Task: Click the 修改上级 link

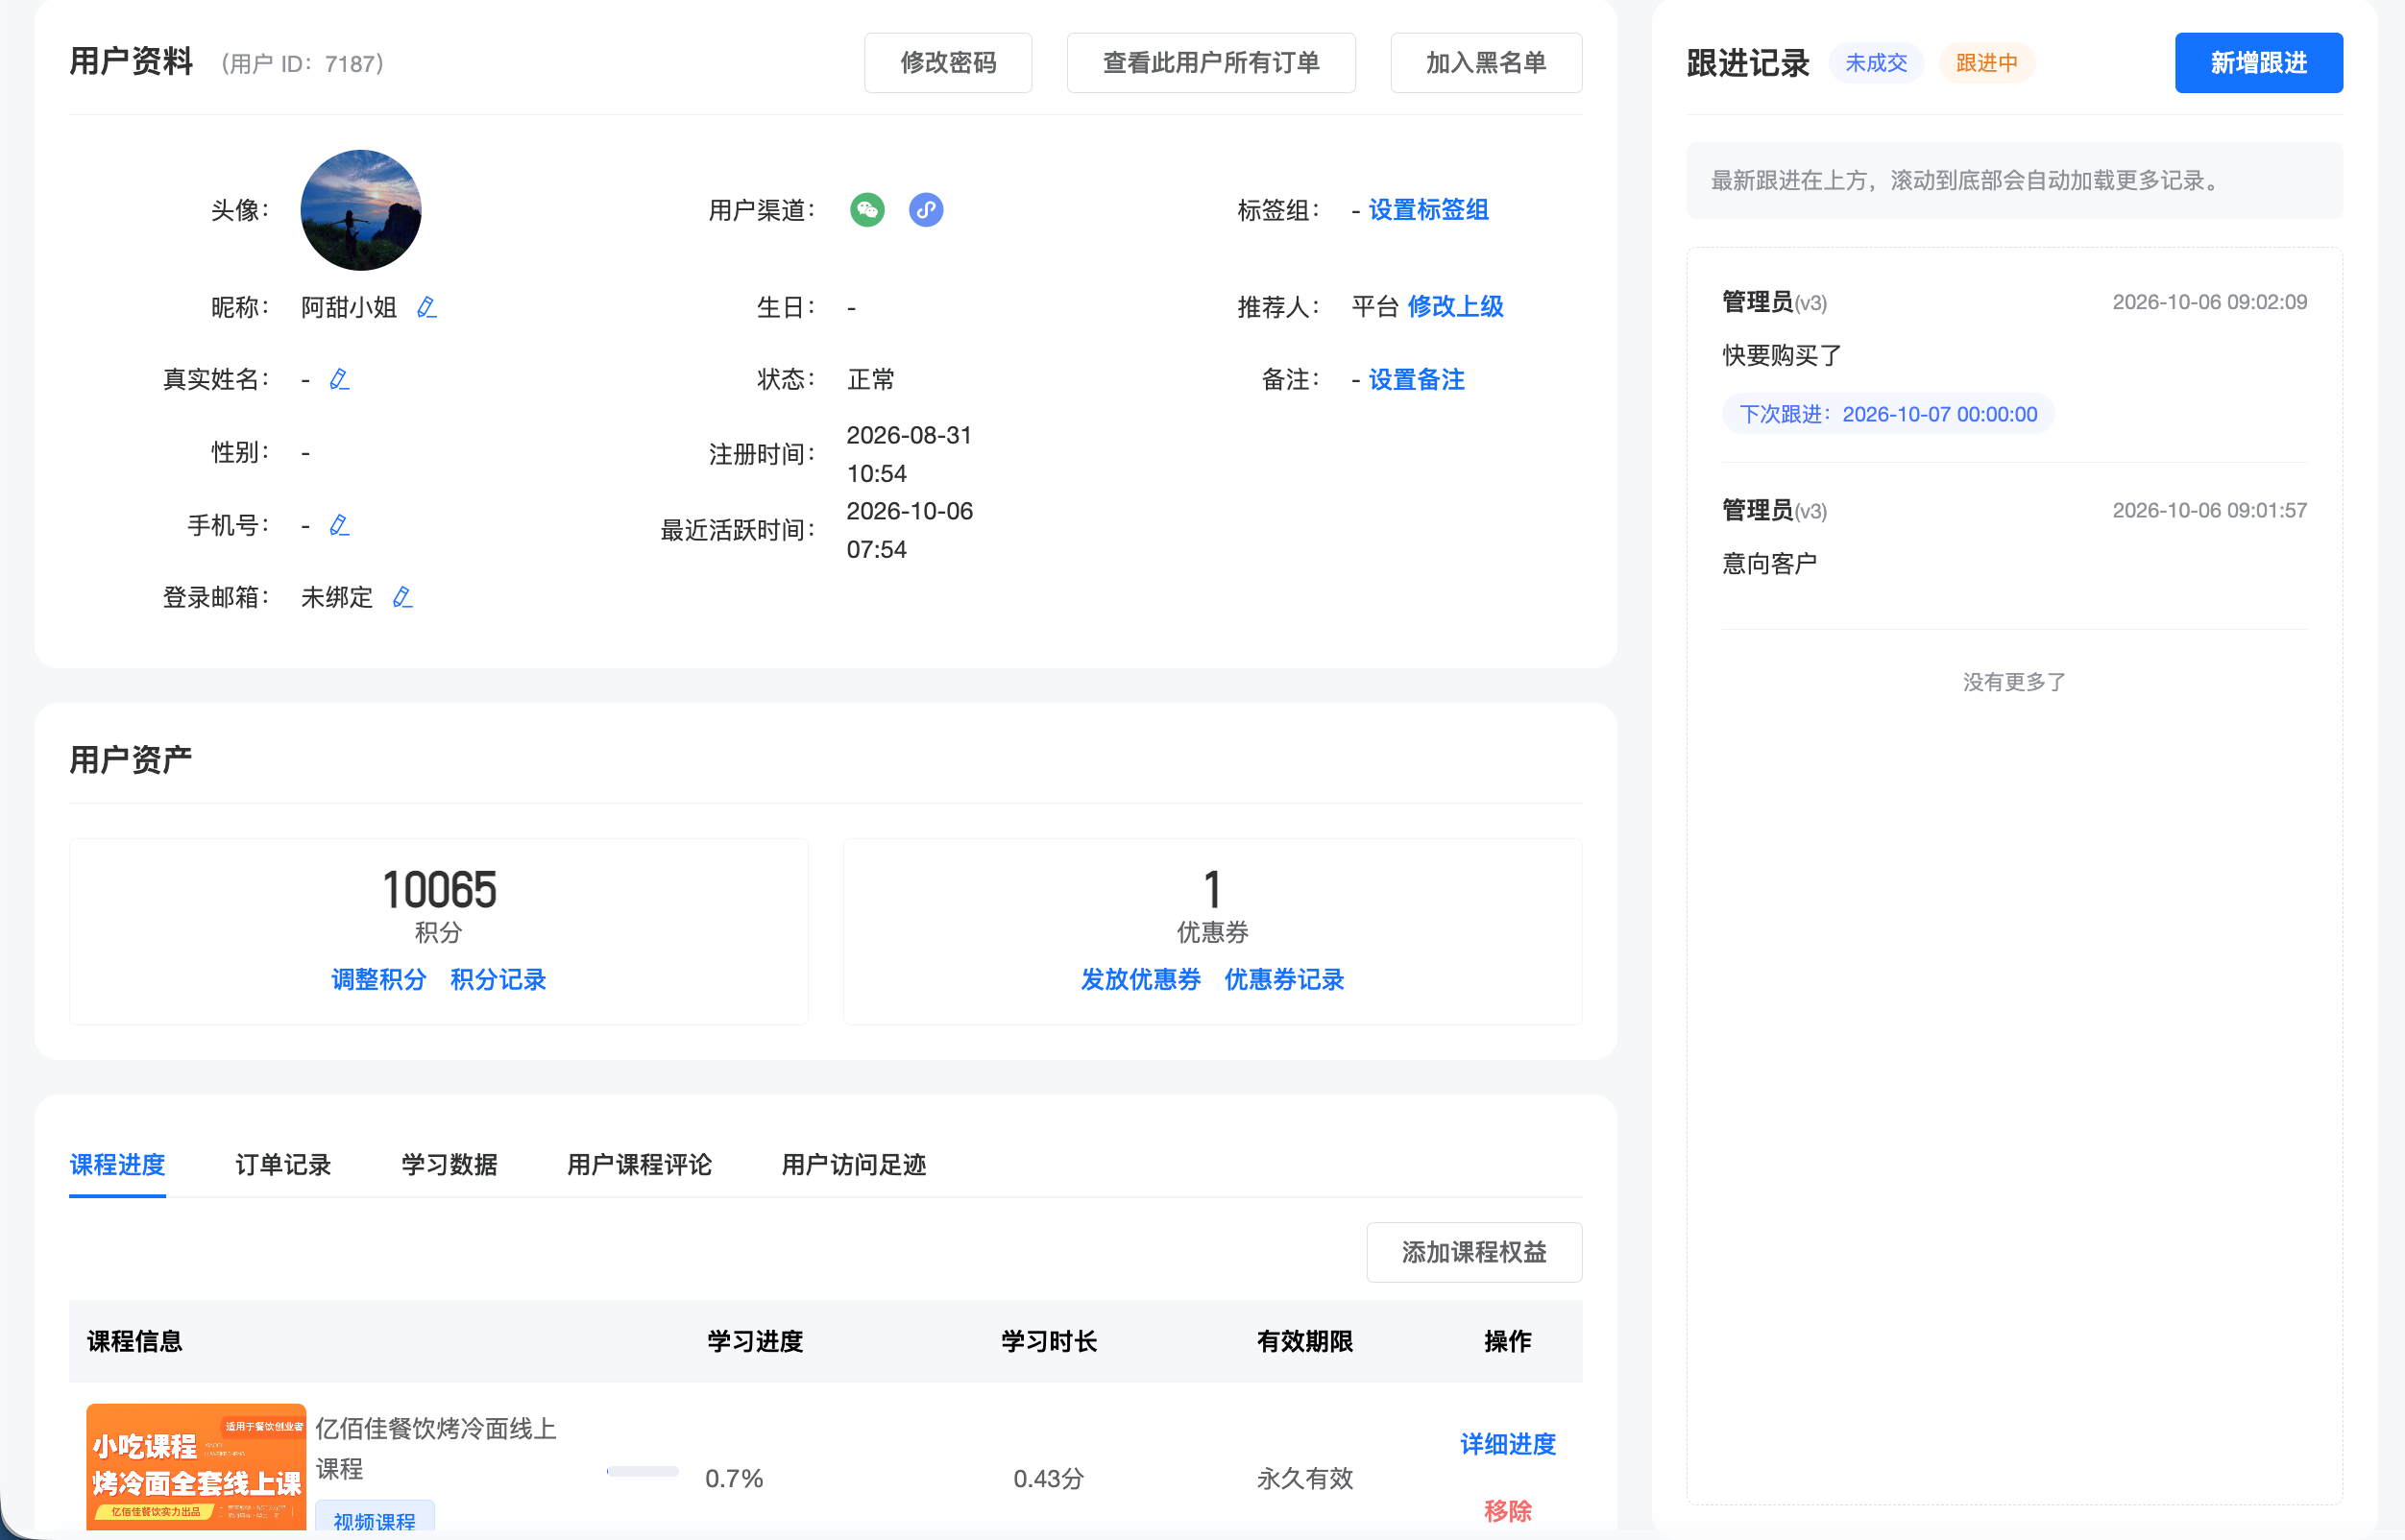Action: pyautogui.click(x=1454, y=307)
